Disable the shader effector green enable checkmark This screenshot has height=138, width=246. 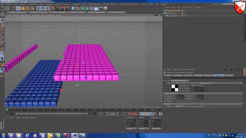click(x=185, y=11)
